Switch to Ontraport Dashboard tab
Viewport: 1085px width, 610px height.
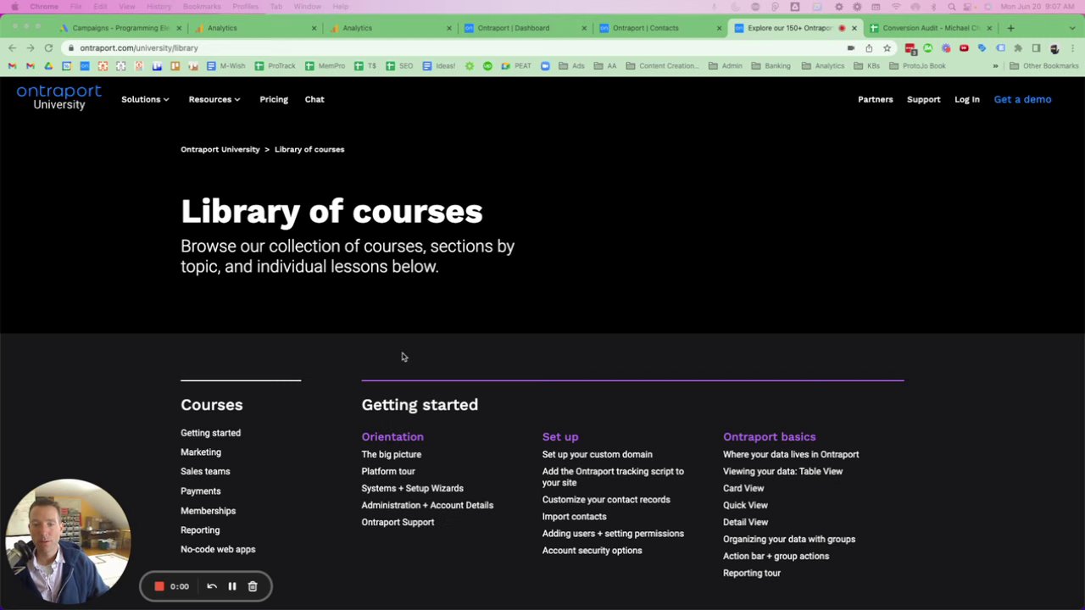pos(526,28)
